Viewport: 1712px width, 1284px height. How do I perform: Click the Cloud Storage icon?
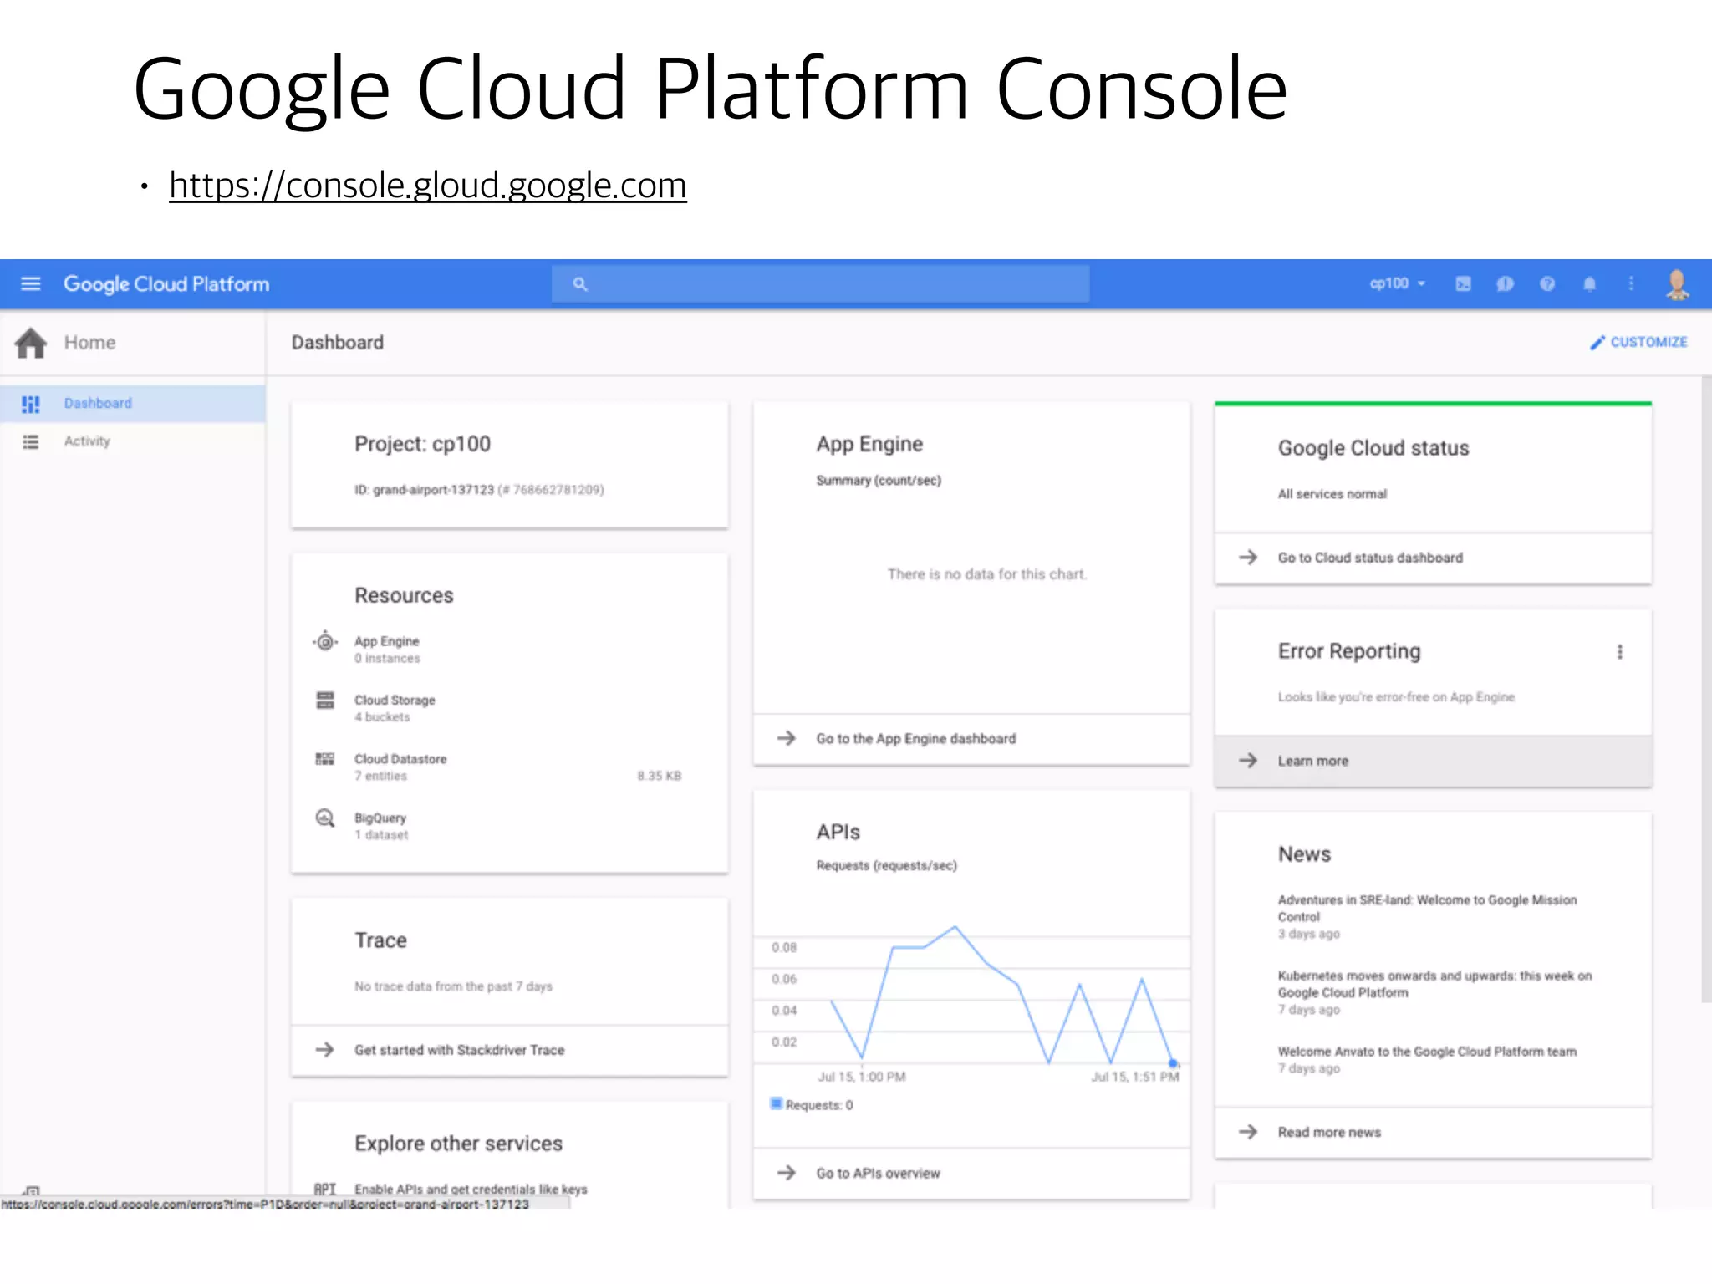click(x=325, y=700)
